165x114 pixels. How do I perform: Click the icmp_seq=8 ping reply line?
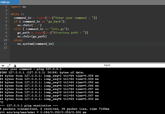49,99
